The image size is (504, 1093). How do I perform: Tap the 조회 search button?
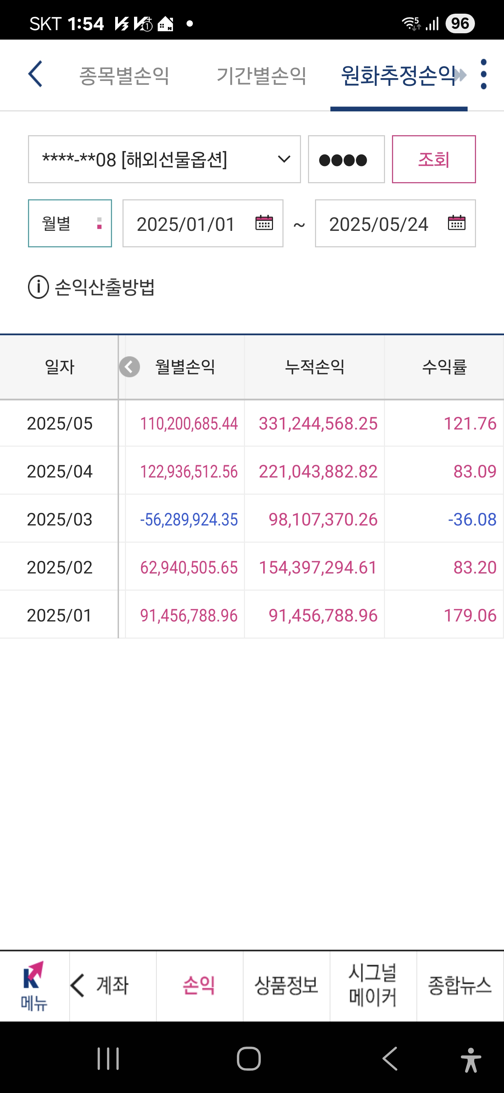434,159
